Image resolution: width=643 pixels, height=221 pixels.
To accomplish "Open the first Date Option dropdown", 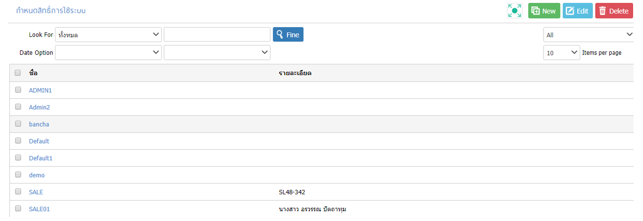I will click(x=108, y=52).
